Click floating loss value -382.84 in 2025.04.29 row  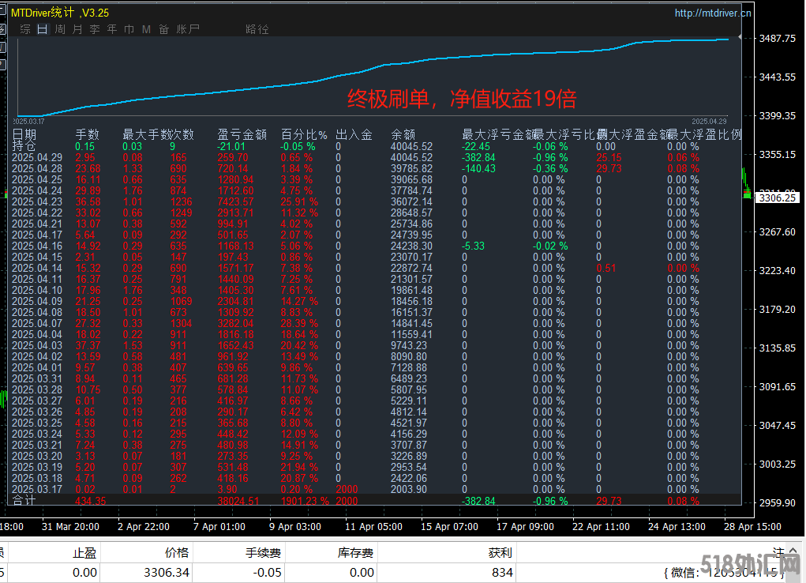click(478, 157)
